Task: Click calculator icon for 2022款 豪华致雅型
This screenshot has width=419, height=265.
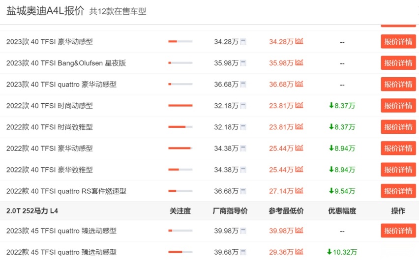Action: (x=243, y=170)
